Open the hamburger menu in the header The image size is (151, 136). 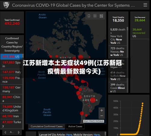(x=145, y=5)
